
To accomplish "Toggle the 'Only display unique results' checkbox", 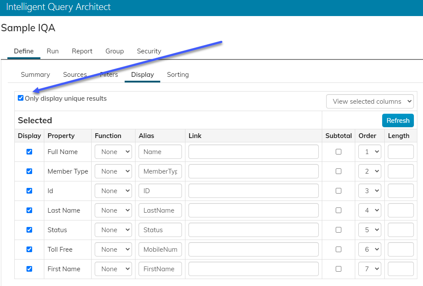I will click(x=20, y=98).
